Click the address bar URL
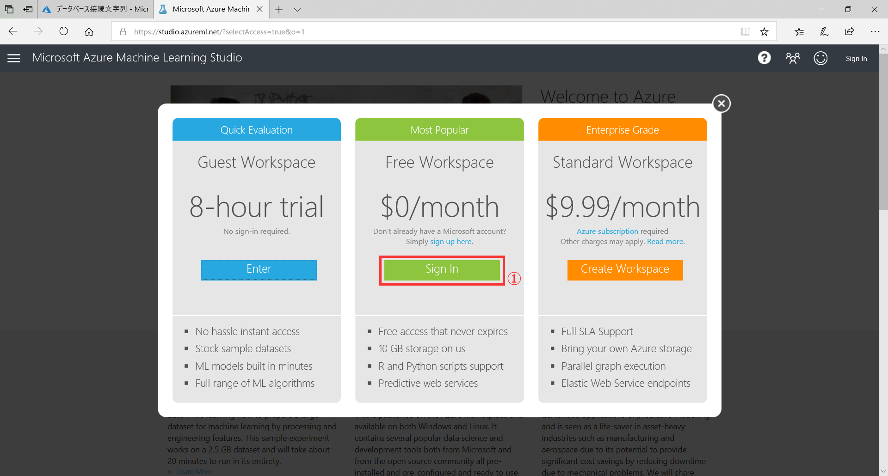 (219, 31)
